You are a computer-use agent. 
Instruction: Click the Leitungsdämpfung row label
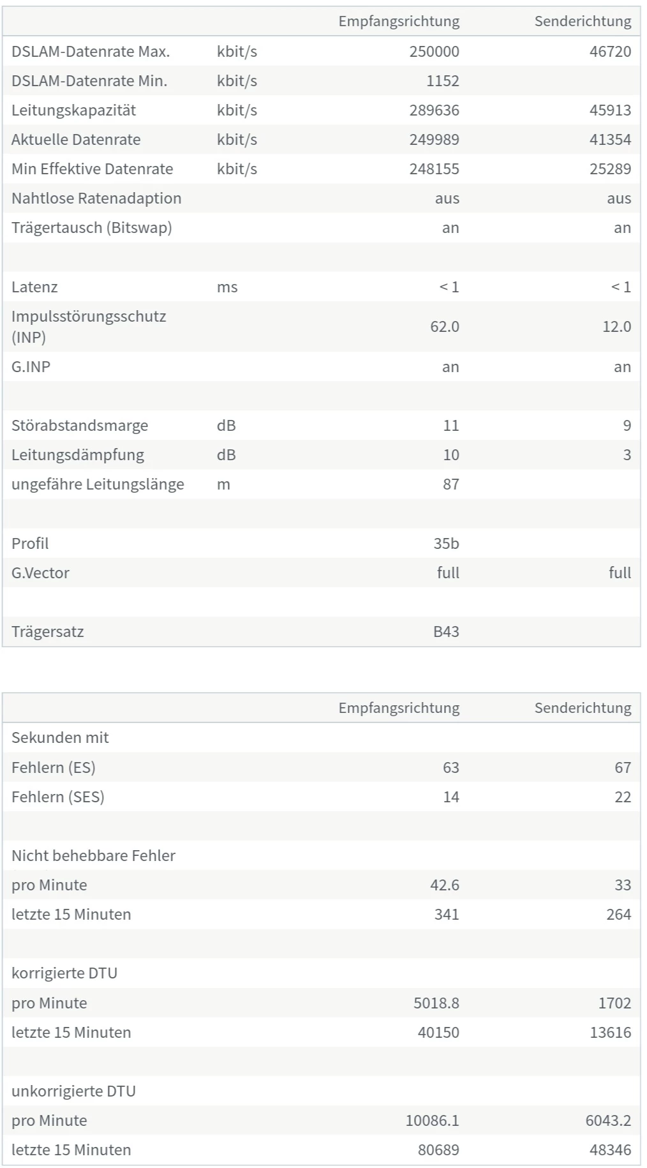click(78, 455)
